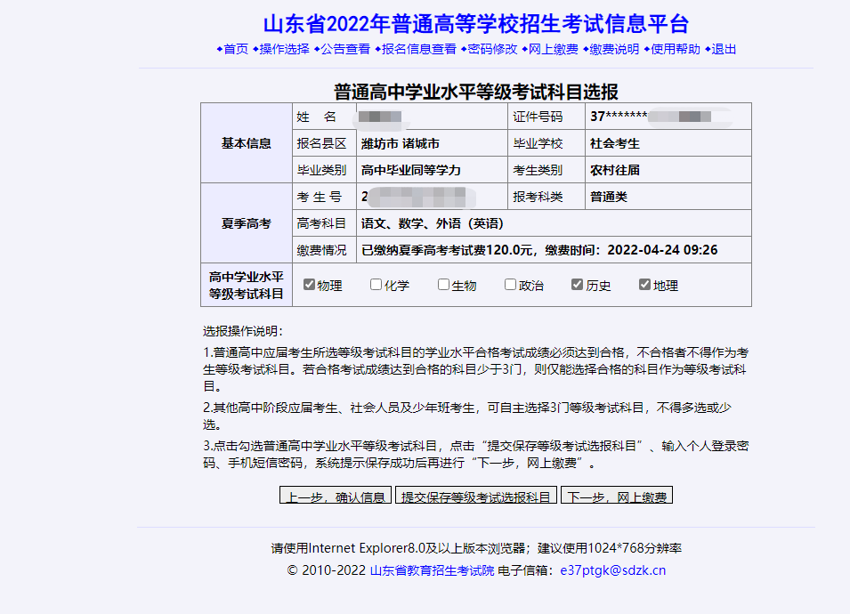Image resolution: width=850 pixels, height=614 pixels.
Task: Select the 生物 checkbox
Action: pos(443,285)
